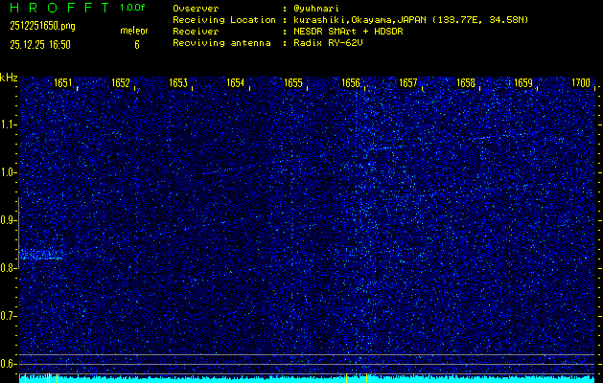Screen dimensions: 603x383
Task: Select the 1656 time marker
Action: coord(351,83)
